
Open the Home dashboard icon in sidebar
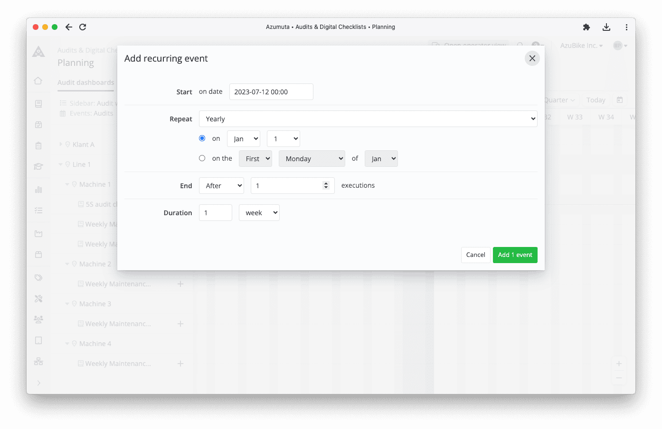[x=38, y=81]
